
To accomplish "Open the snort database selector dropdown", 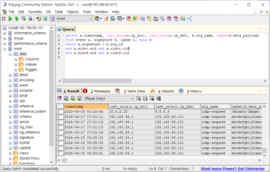I will (90, 19).
